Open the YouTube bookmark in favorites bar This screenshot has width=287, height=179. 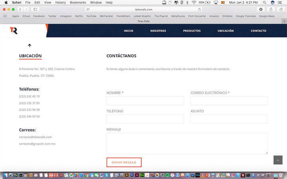[x=91, y=16]
